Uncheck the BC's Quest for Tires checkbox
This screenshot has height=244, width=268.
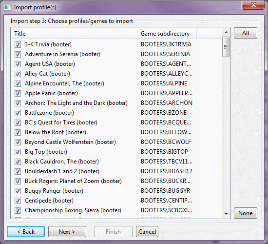[18, 122]
